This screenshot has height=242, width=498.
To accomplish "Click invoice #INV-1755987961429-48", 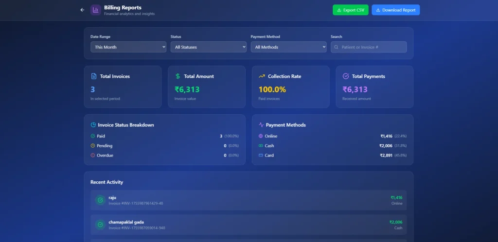I will coord(136,203).
